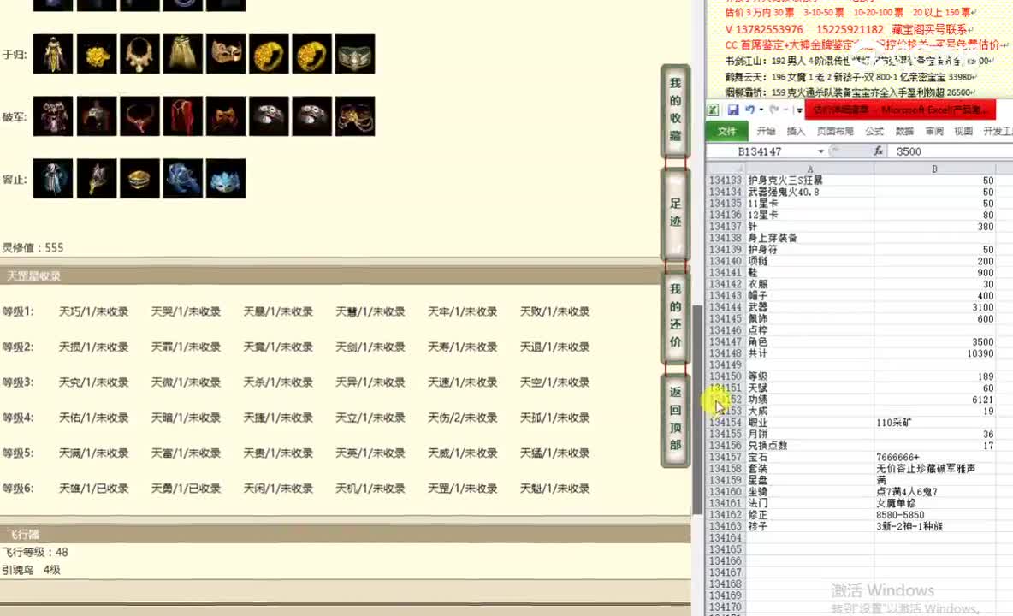Select row header 134147
This screenshot has height=616, width=1013.
[726, 341]
